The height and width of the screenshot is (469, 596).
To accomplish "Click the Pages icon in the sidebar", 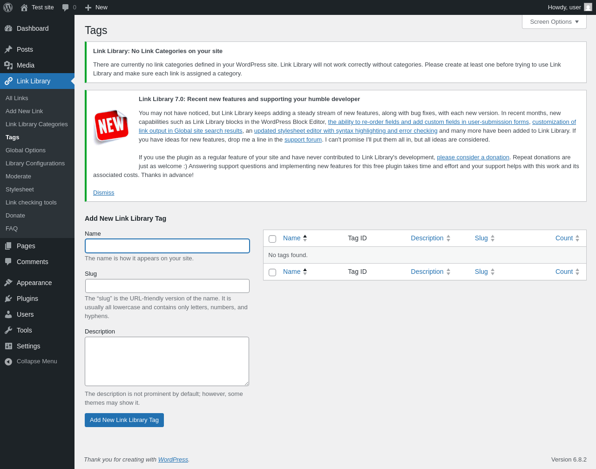I will coord(8,246).
